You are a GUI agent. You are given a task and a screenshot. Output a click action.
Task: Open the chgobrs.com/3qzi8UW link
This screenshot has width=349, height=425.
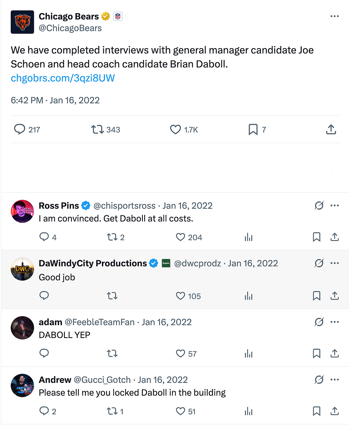point(63,78)
